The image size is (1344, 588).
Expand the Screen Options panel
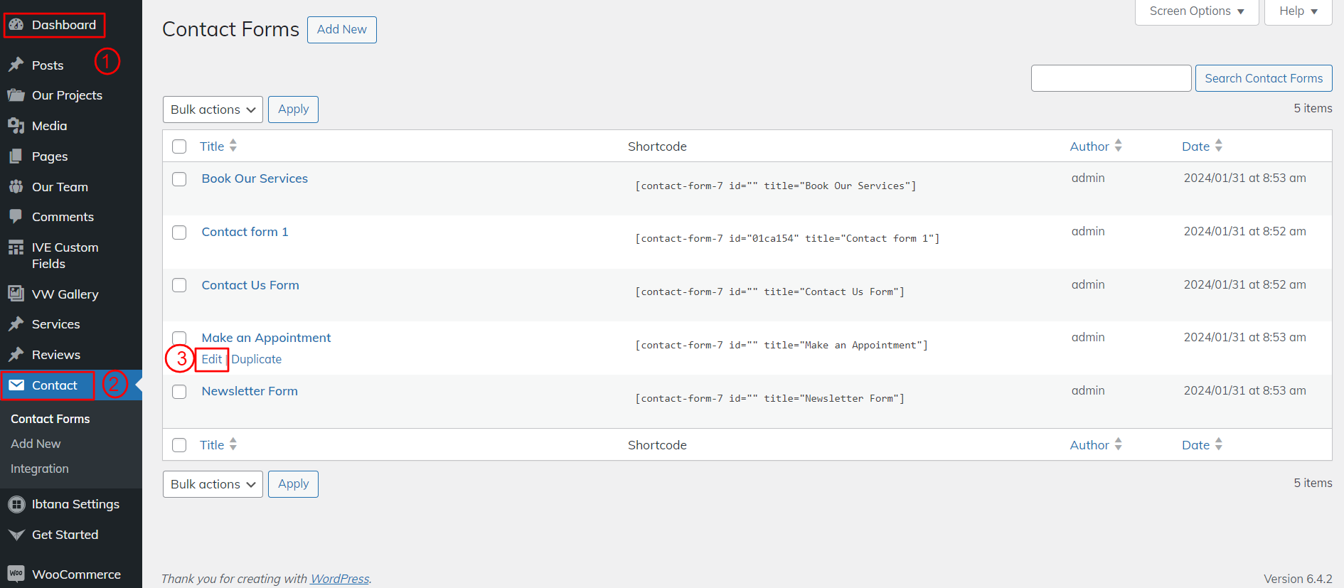point(1196,11)
